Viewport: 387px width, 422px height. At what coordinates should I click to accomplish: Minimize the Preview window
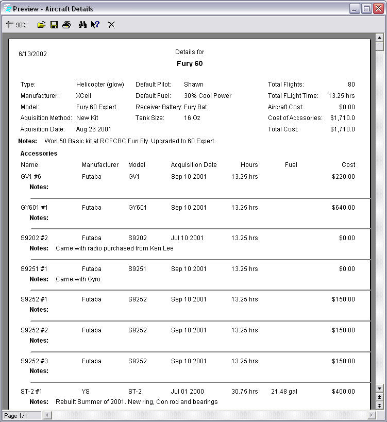coord(355,9)
